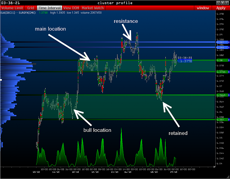
Task: Click the current price tag 1.3798 on the chart
Action: [x=185, y=61]
